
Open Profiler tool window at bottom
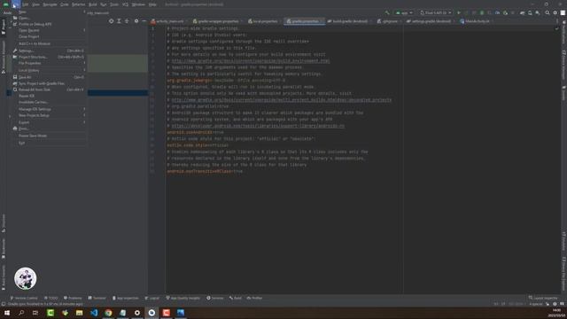click(x=254, y=298)
